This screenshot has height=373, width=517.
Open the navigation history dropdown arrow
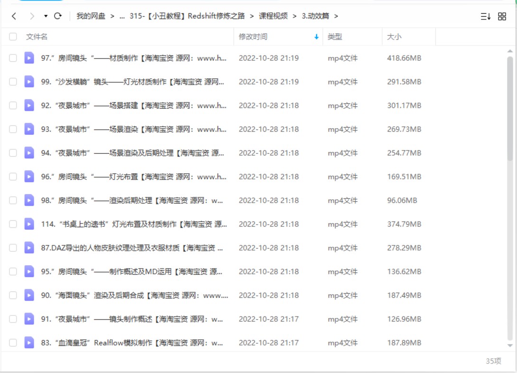(x=46, y=16)
